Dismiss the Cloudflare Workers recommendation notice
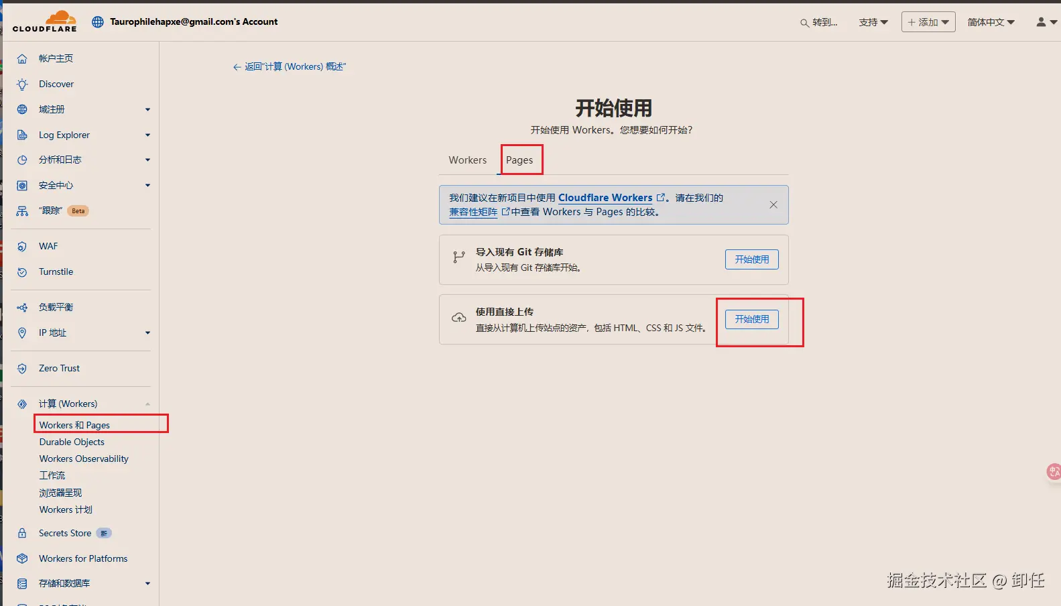Image resolution: width=1061 pixels, height=606 pixels. [773, 205]
